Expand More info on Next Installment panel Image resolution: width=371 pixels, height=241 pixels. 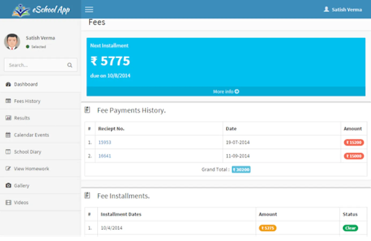click(x=226, y=91)
